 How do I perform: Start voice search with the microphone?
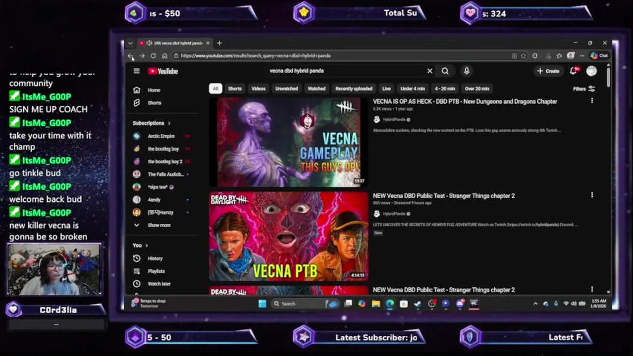[x=466, y=71]
